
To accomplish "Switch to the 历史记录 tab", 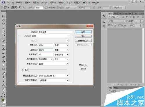I will 130,13.
